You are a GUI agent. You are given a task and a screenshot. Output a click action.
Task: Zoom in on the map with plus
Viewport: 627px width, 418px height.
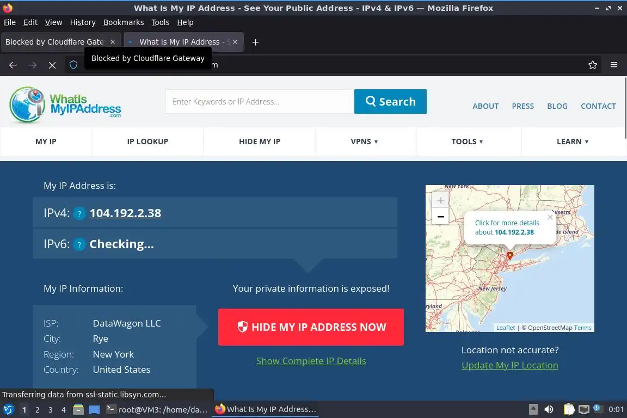pos(441,200)
